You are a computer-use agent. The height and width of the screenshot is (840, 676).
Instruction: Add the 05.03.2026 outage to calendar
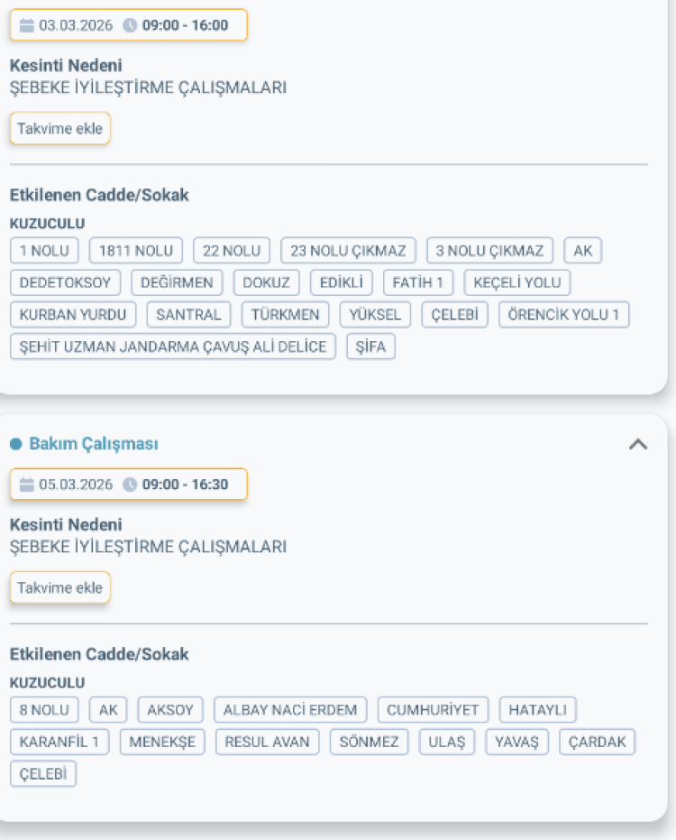(59, 587)
